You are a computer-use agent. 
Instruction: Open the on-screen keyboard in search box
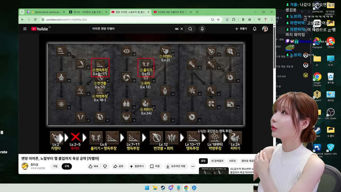[x=177, y=29]
